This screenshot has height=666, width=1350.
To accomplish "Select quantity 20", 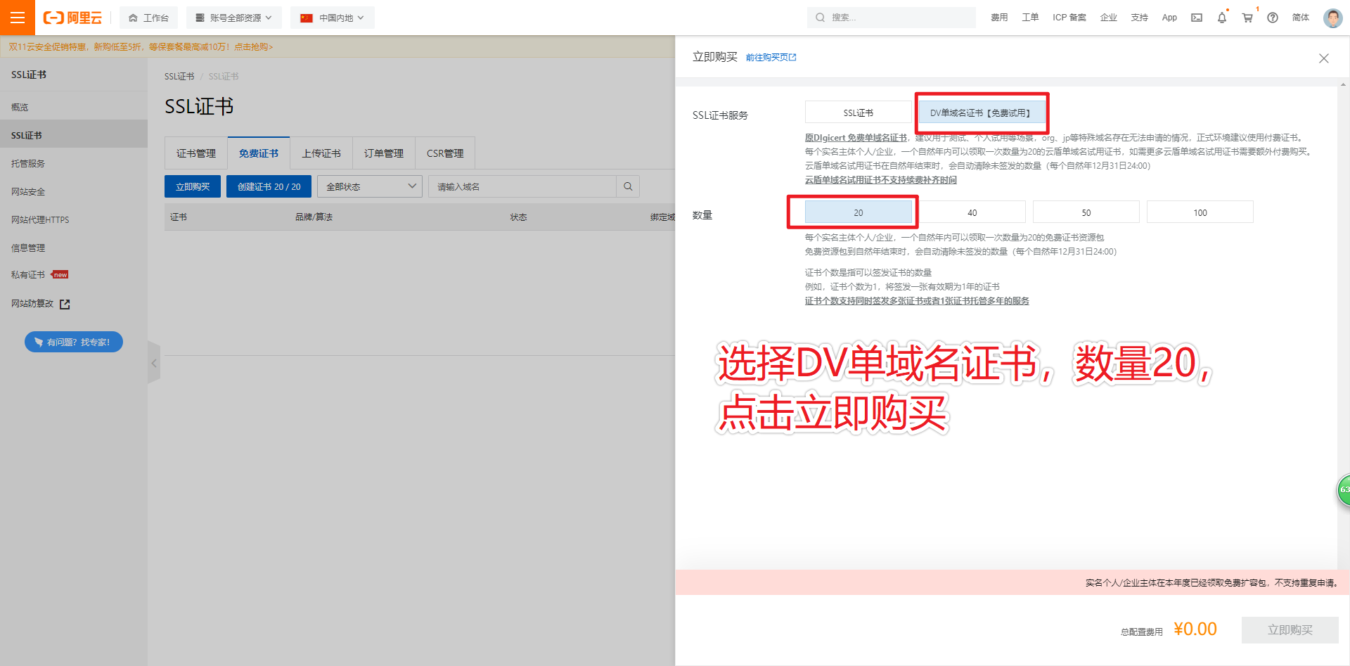I will point(859,212).
